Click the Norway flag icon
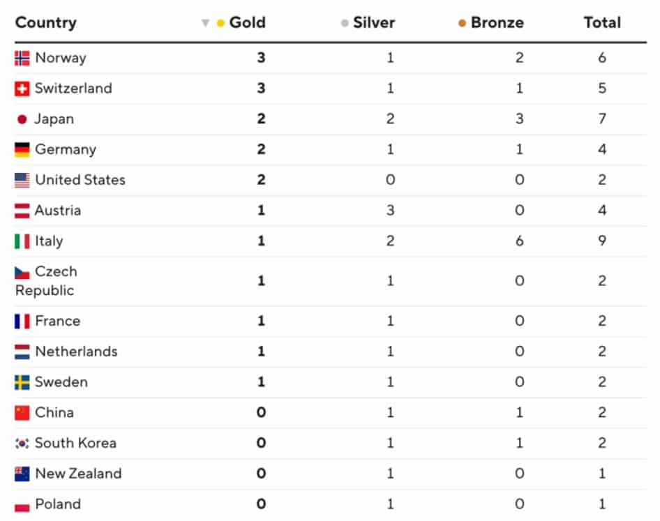Viewport: 660px width, 521px height. click(x=22, y=58)
